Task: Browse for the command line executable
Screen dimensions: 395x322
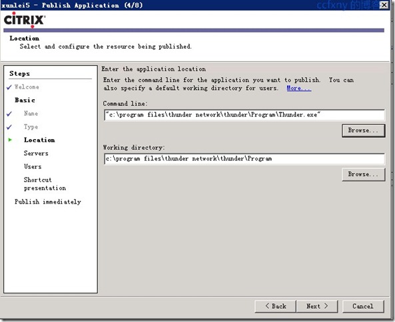Action: (363, 130)
